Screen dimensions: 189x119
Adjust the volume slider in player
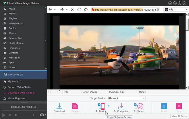[26, 115]
